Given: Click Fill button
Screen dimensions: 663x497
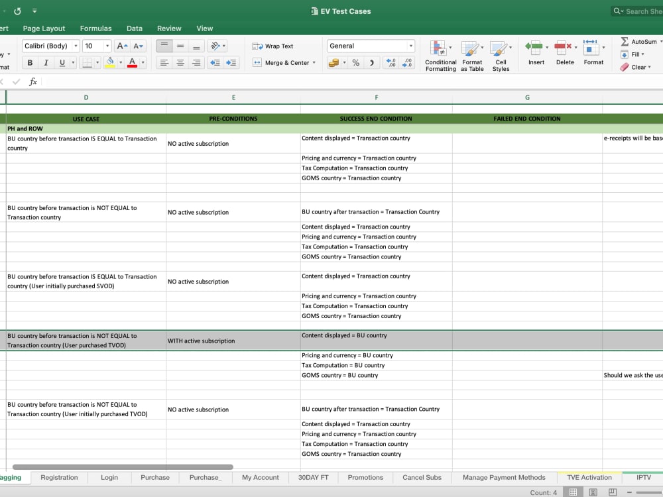Looking at the screenshot, I should (x=632, y=54).
